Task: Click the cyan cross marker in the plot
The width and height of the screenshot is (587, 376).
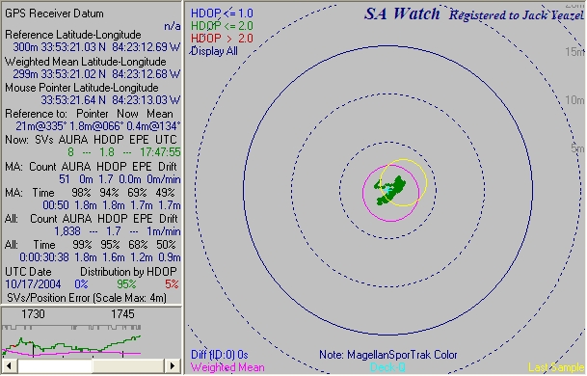Action: tap(387, 190)
